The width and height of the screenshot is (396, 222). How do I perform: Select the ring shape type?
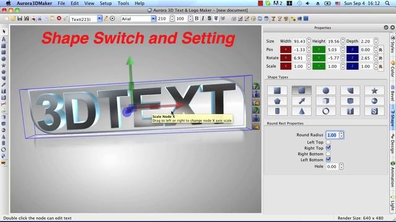pyautogui.click(x=326, y=111)
